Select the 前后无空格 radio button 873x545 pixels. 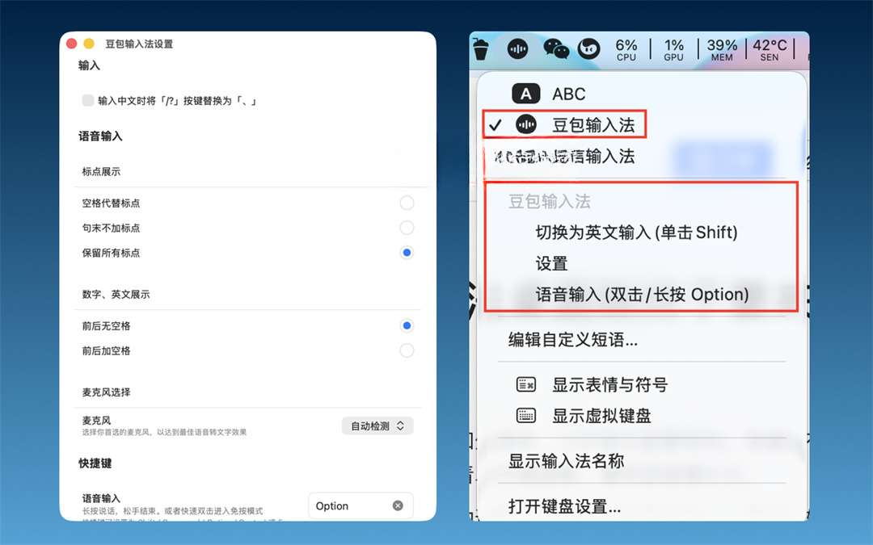407,325
